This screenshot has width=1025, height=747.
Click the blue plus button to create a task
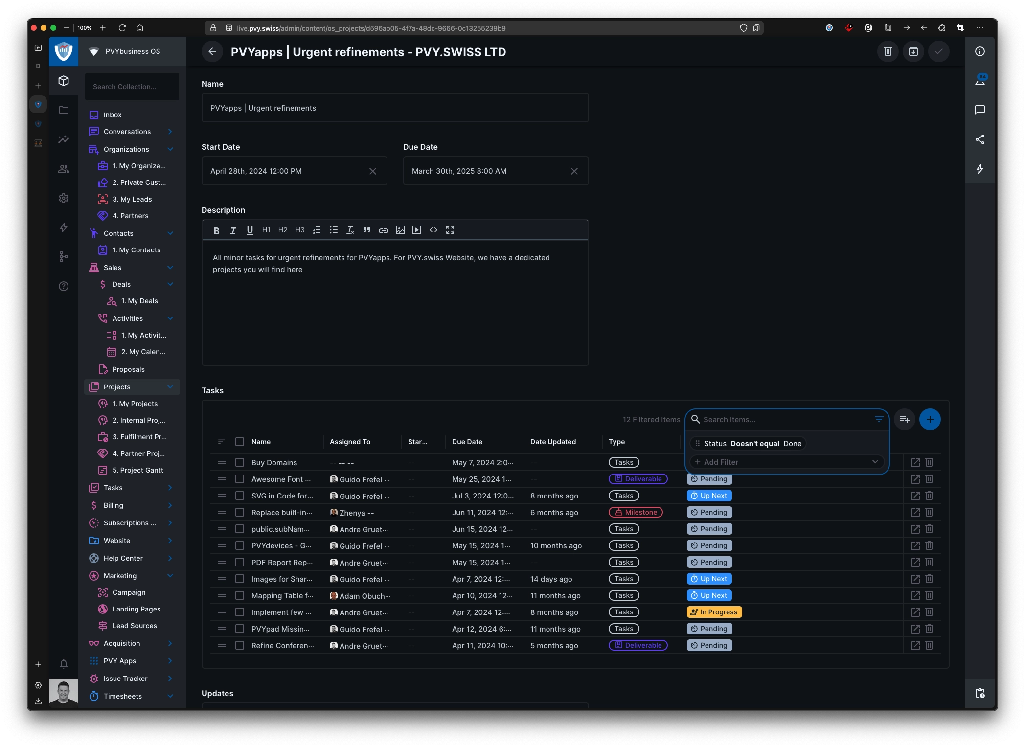[930, 419]
